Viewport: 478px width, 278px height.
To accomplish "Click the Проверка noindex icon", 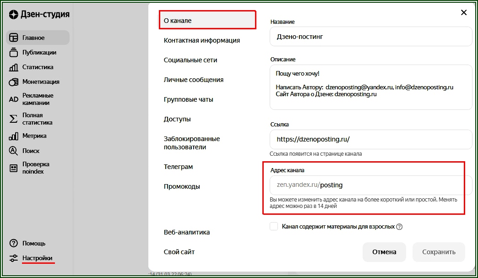I will point(13,168).
